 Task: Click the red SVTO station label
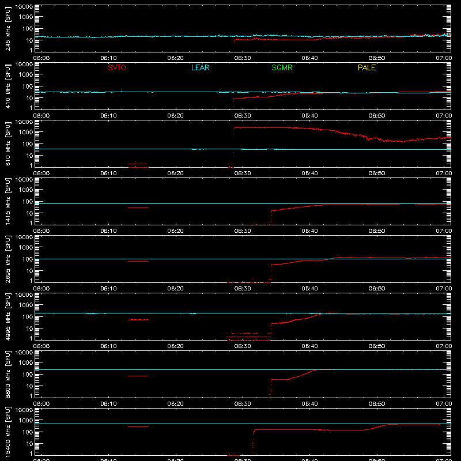(117, 67)
